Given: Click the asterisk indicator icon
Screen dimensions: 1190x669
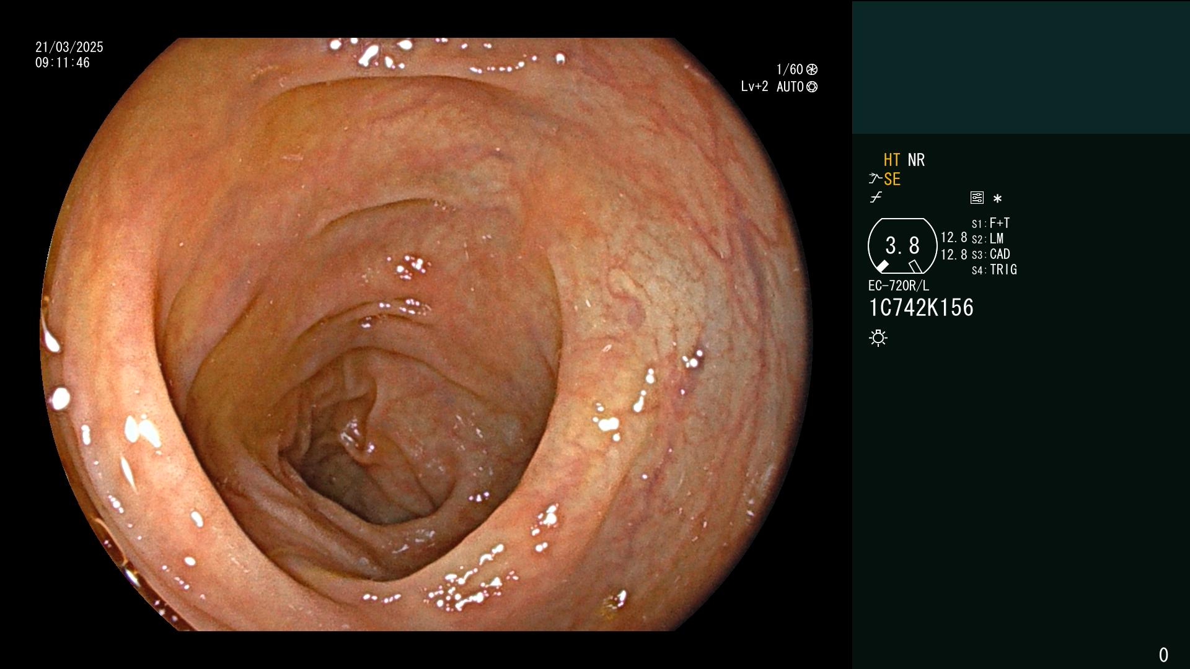Looking at the screenshot, I should [997, 199].
